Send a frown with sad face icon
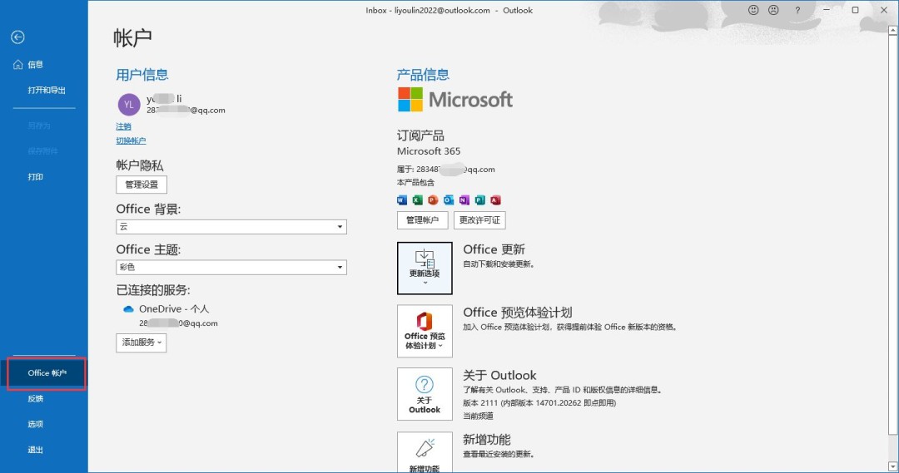 (x=773, y=10)
